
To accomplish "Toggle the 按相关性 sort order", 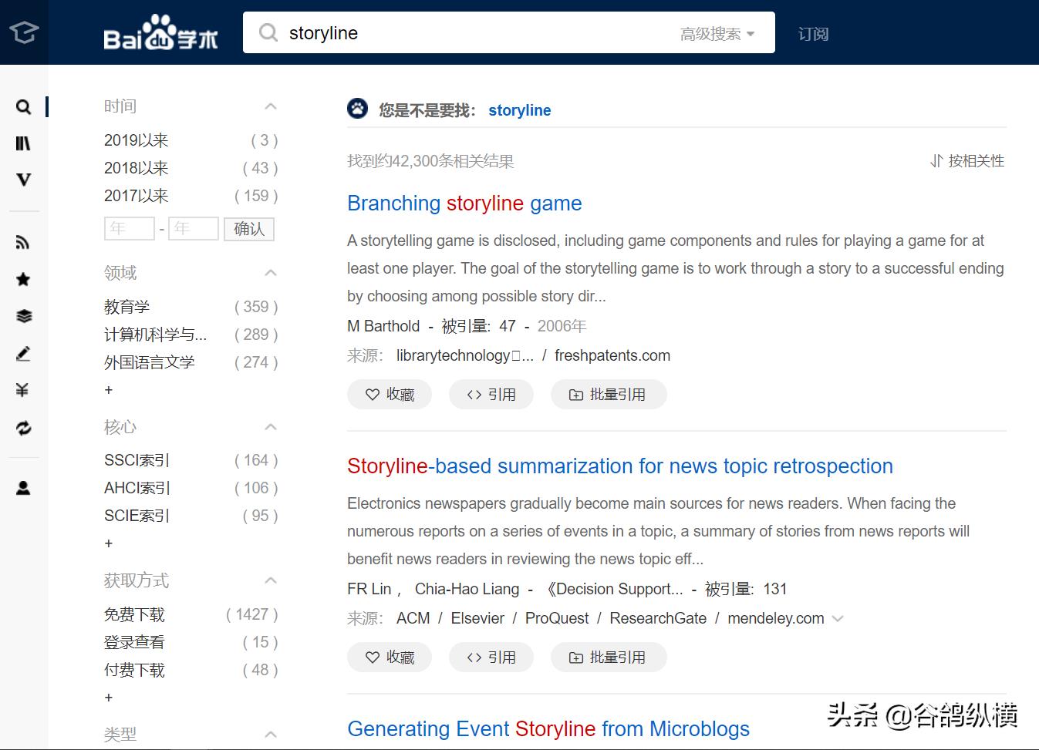I will click(967, 161).
